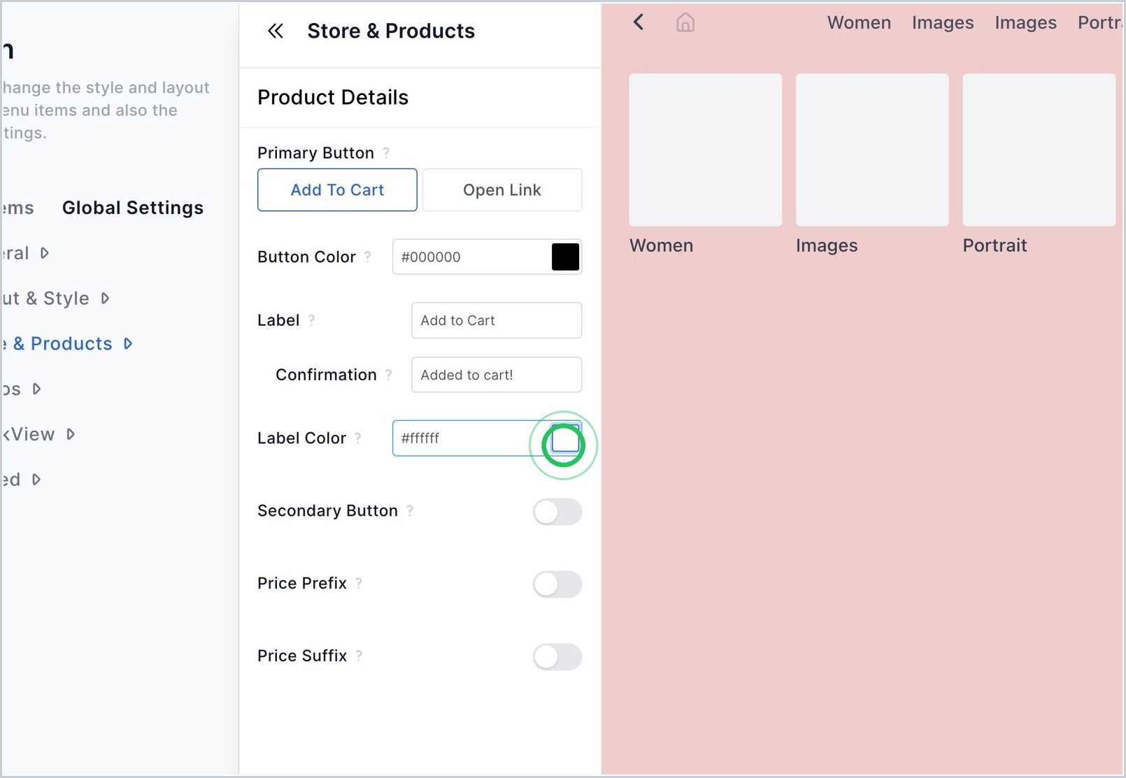
Task: Open the black Button Color swatch
Action: tap(565, 257)
